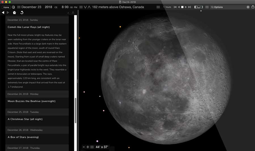Increase text size with large A

pyautogui.click(x=73, y=12)
